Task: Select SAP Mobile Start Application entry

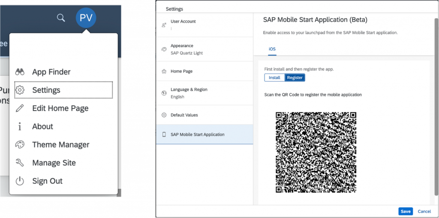Action: [204, 134]
